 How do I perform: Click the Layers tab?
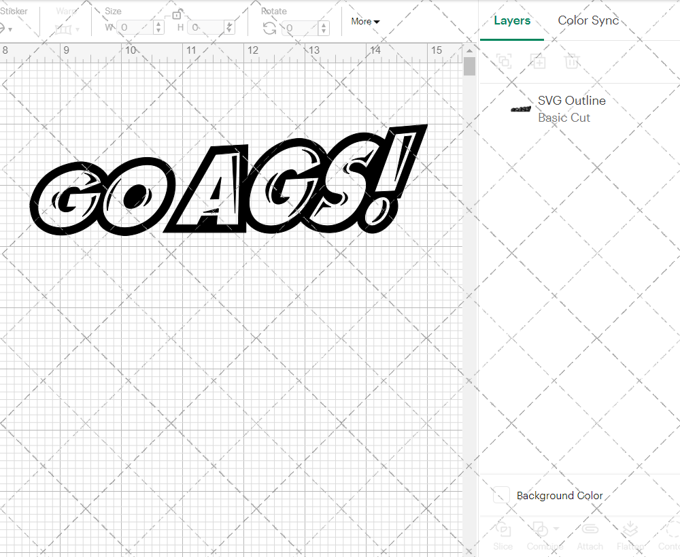click(511, 20)
